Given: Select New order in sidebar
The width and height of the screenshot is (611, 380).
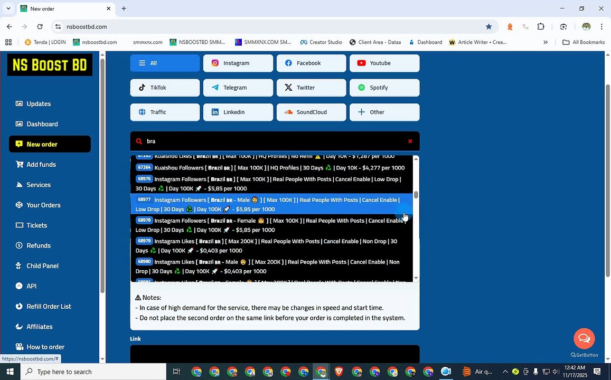Looking at the screenshot, I should pos(50,144).
